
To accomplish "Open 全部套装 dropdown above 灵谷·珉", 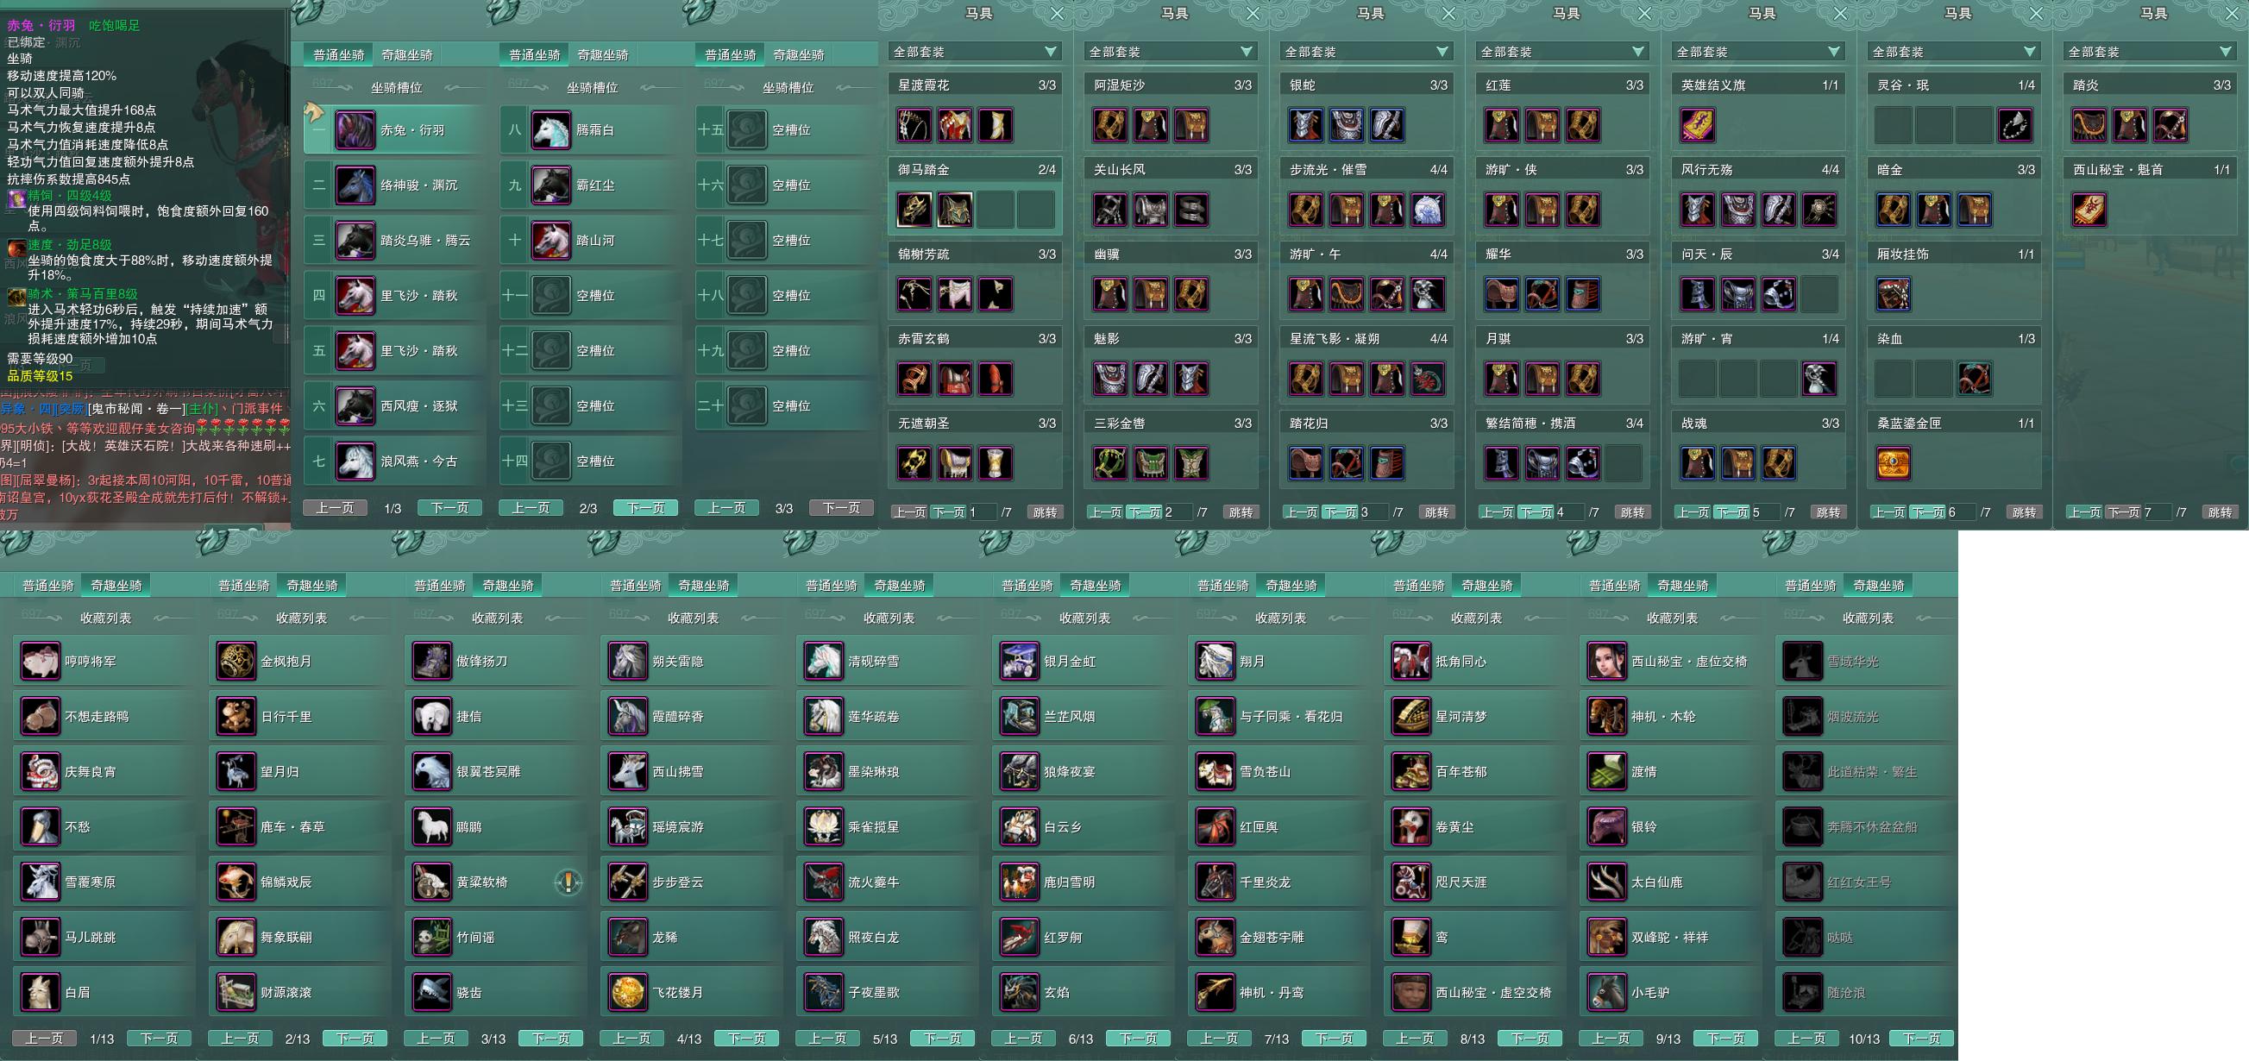I will tap(1954, 53).
